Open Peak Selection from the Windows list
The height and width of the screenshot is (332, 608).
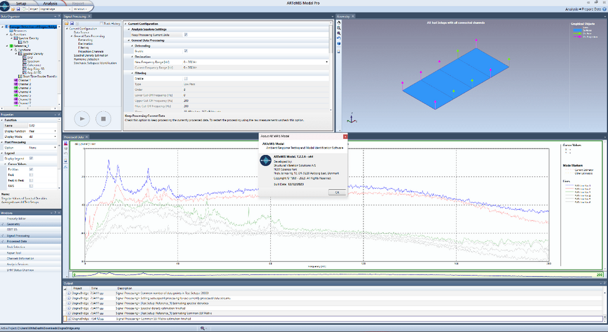click(31, 247)
